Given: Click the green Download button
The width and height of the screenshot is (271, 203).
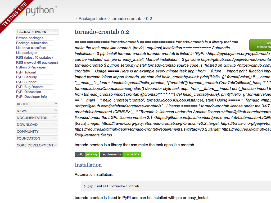Looking at the screenshot, I should 261,45.
